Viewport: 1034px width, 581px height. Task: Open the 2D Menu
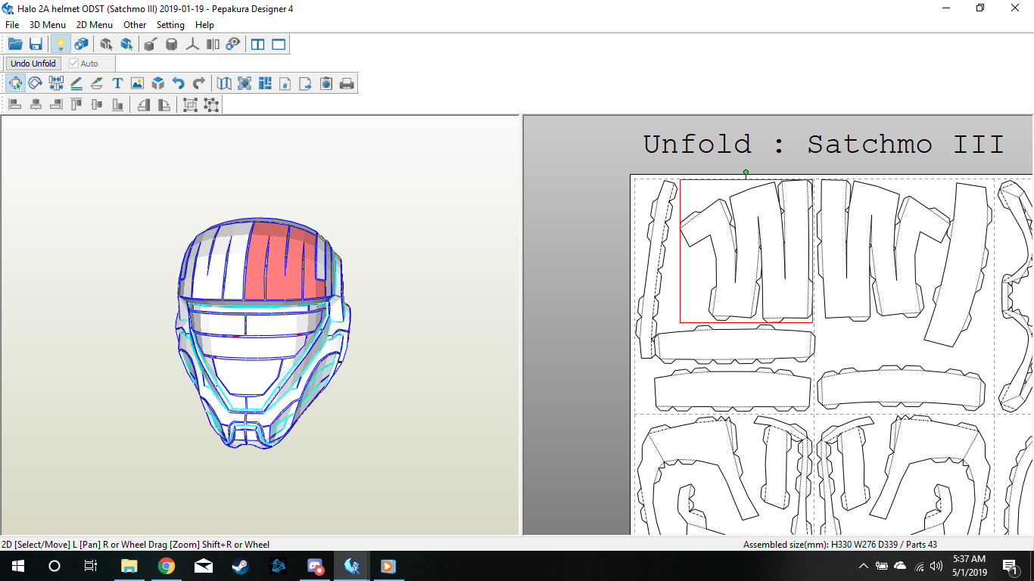point(95,25)
